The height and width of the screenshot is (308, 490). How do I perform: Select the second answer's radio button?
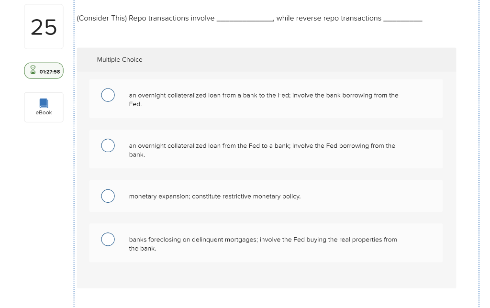108,145
